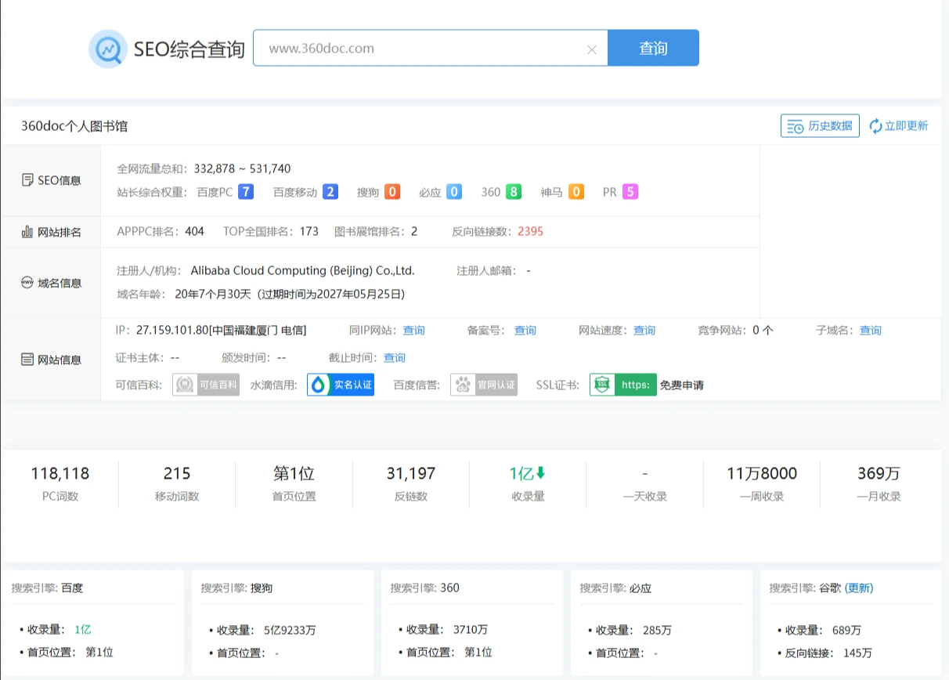Check 备案号 via its 查询 link
Viewport: 949px width, 680px height.
[525, 330]
